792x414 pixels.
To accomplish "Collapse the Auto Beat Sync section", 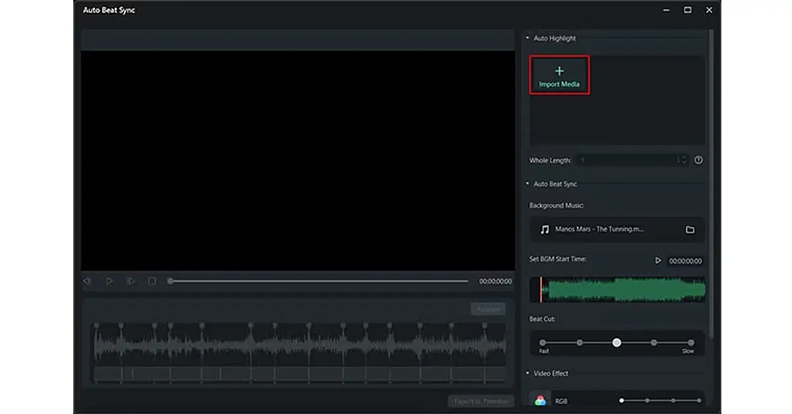I will (527, 184).
